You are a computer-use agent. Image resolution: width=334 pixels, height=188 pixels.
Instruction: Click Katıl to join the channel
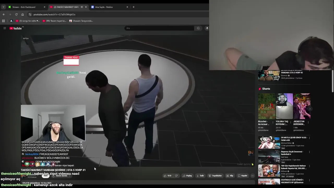45,176
